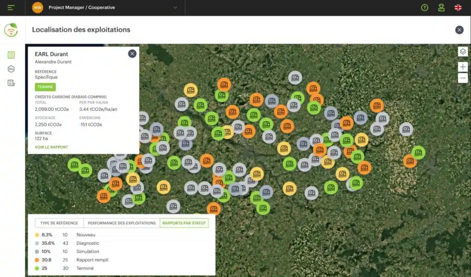This screenshot has height=277, width=471.
Task: Click the Voir le rapport link
Action: [52, 147]
